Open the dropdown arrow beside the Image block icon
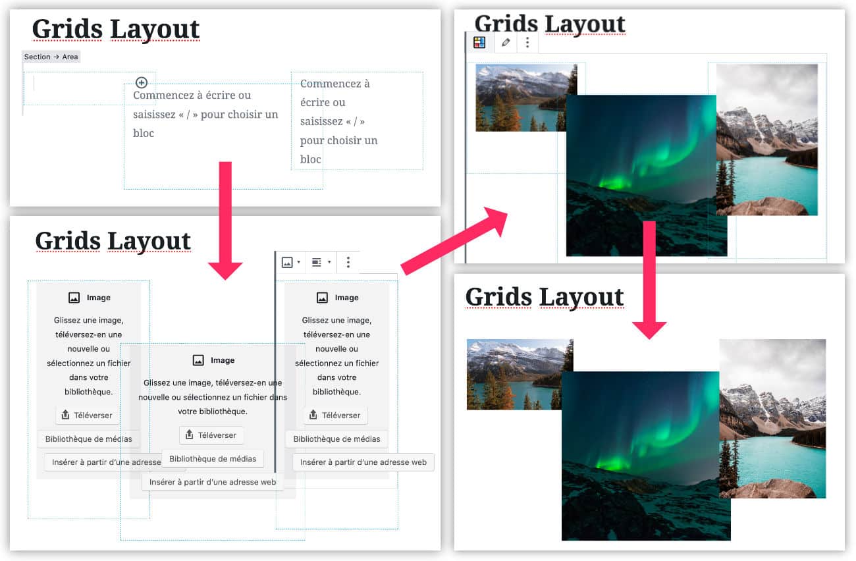The height and width of the screenshot is (561, 856). (298, 262)
